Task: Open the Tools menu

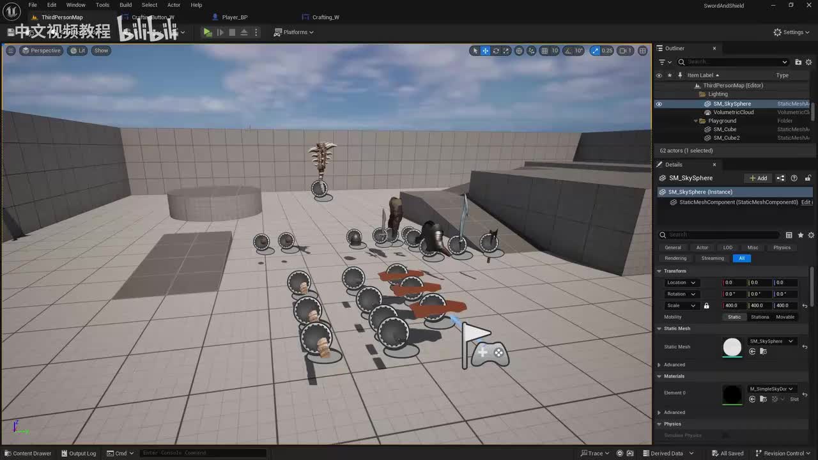Action: [x=103, y=5]
